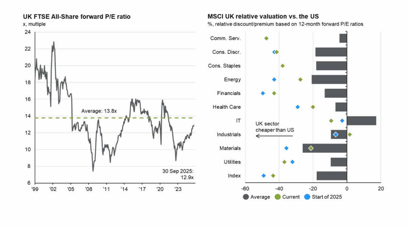
Task: Select the blue diamond in the Utilities row
Action: pyautogui.click(x=292, y=162)
